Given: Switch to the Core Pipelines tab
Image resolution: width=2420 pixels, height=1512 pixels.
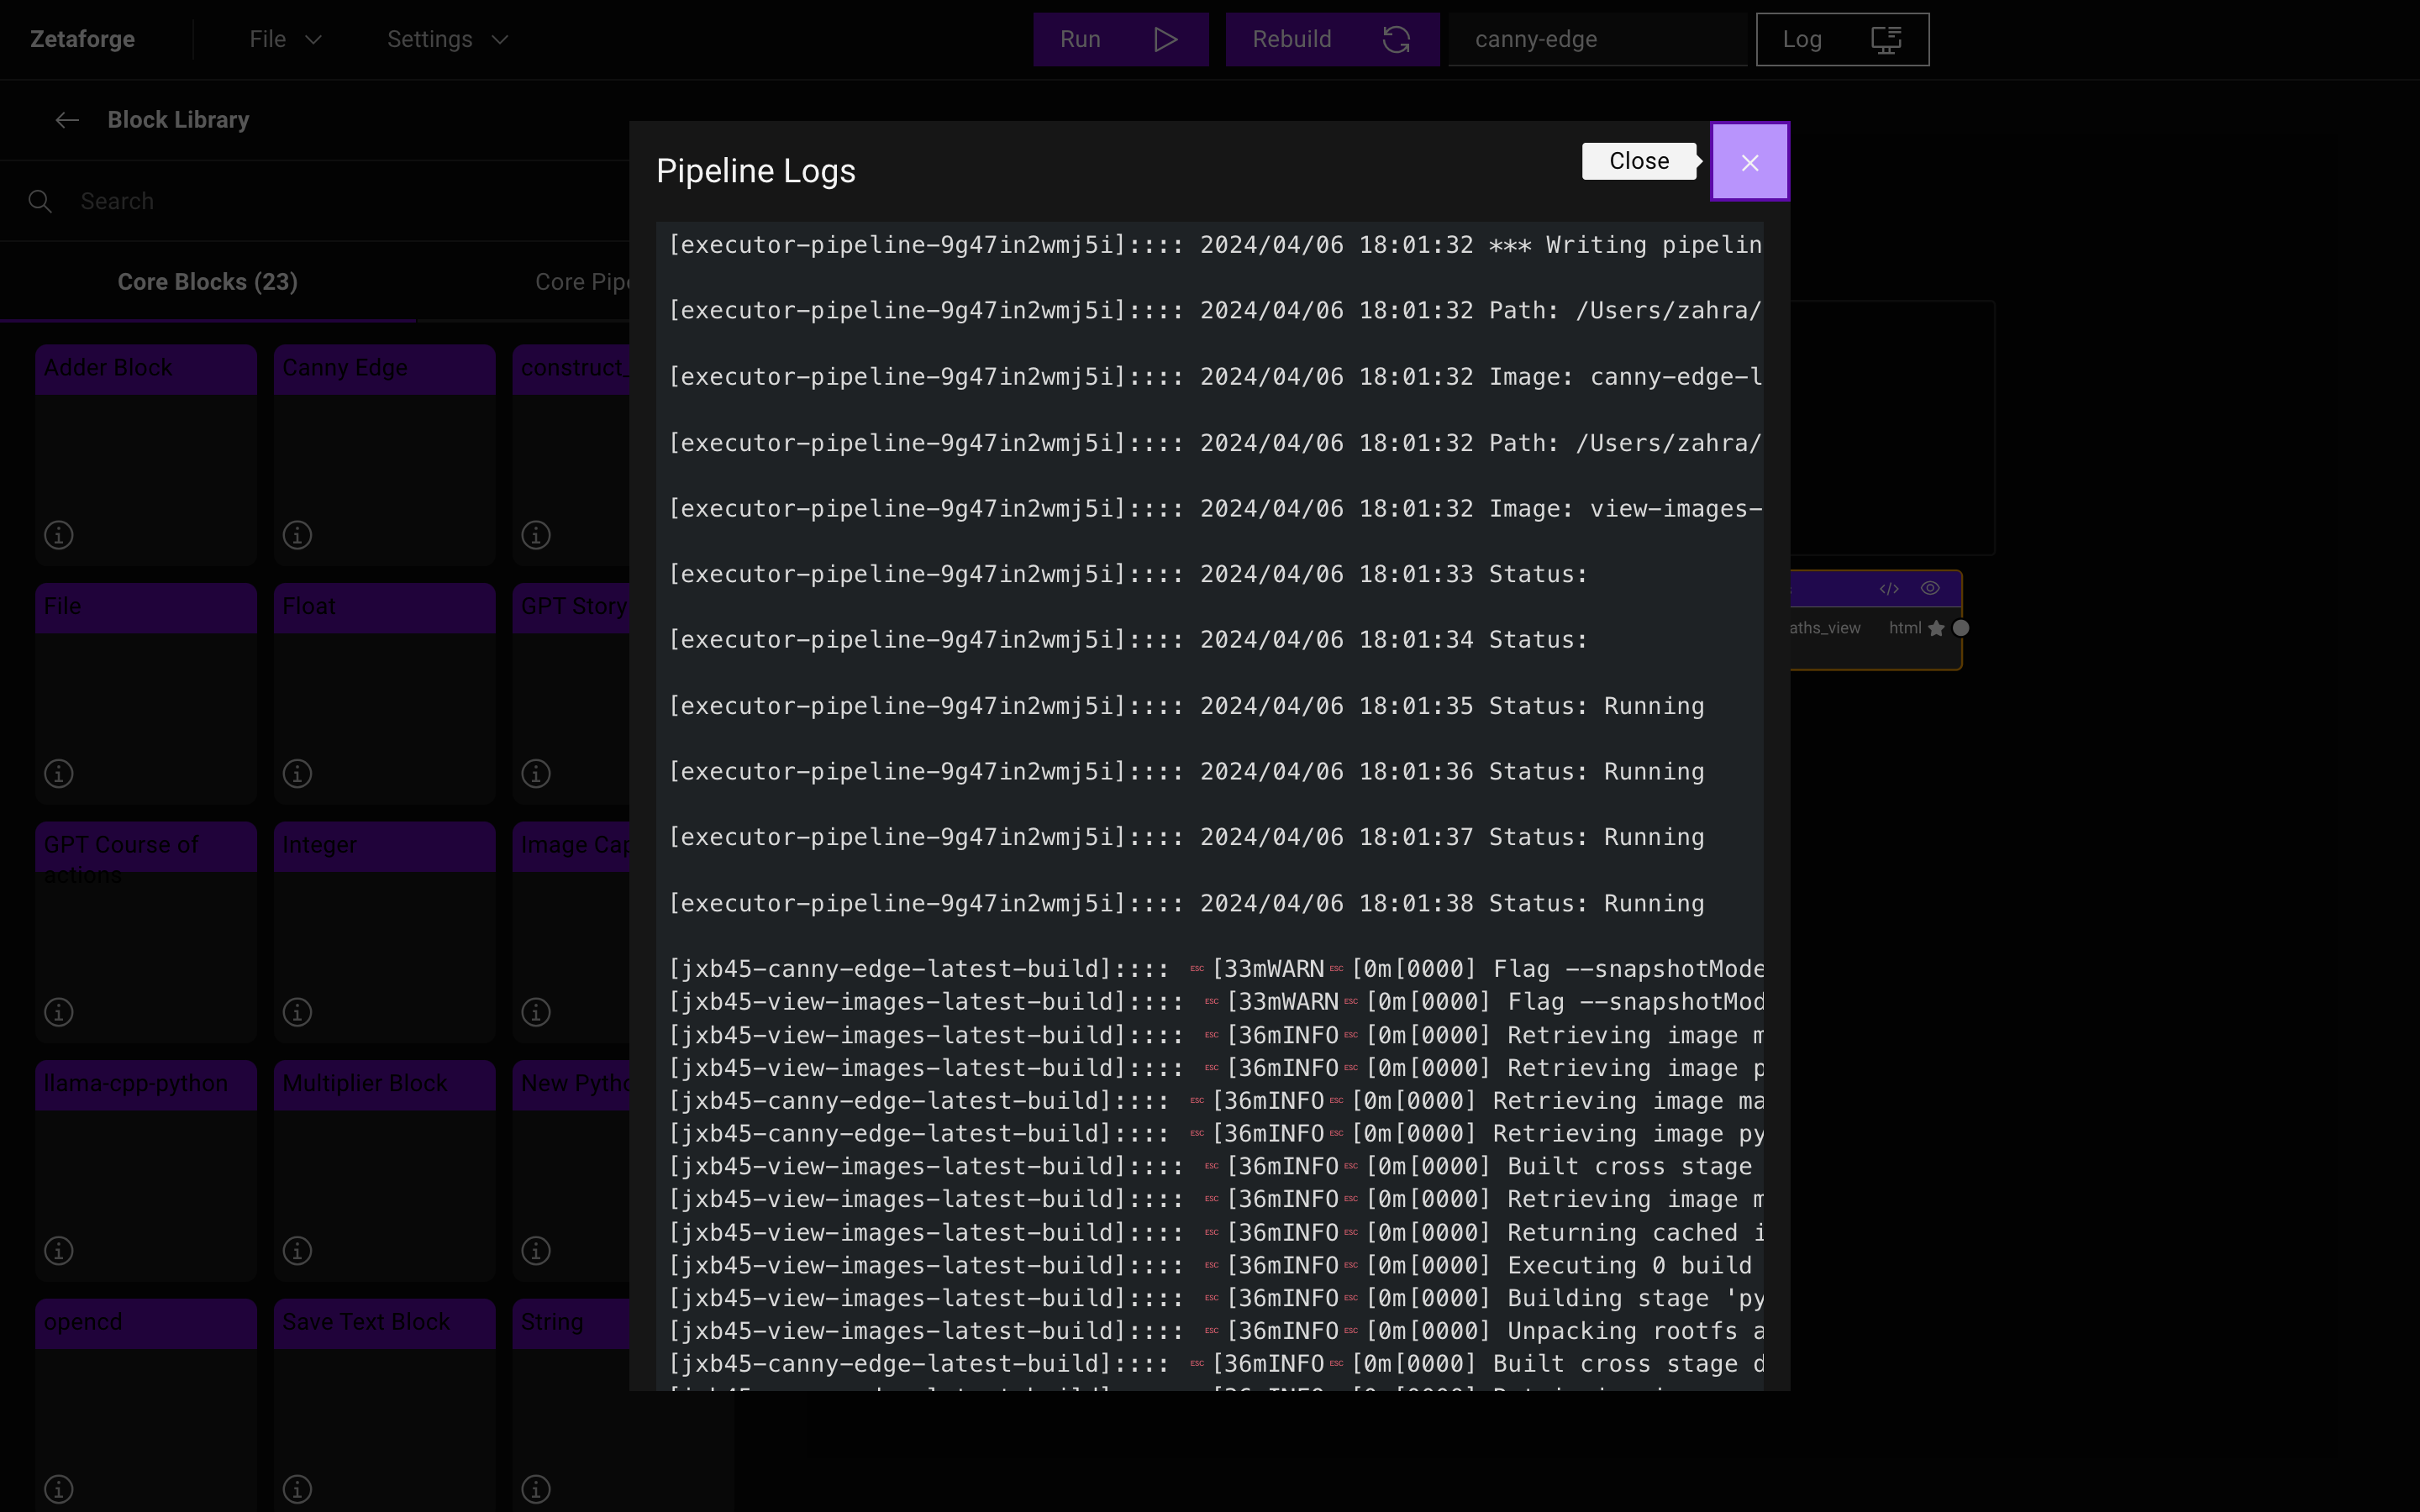Looking at the screenshot, I should click(x=582, y=282).
